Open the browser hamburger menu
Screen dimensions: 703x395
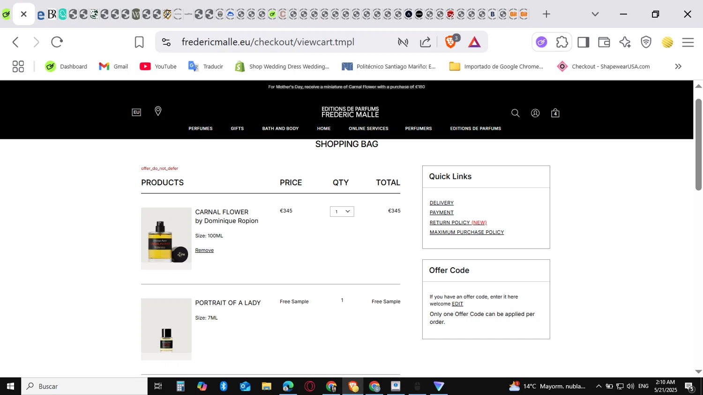pyautogui.click(x=688, y=42)
